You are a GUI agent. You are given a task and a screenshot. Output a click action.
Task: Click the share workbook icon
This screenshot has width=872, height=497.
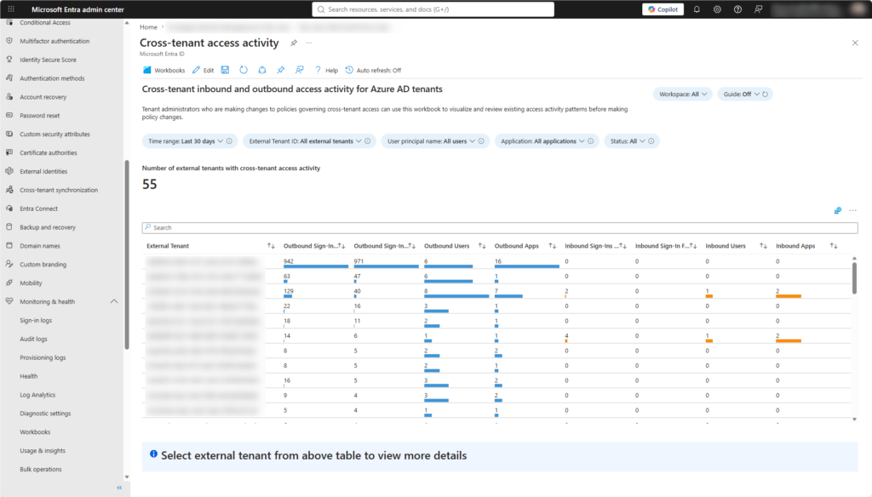tap(262, 70)
